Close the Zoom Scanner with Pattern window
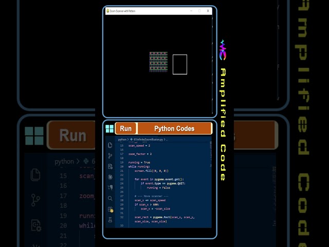Viewport: 329px width, 247px height. [208, 11]
